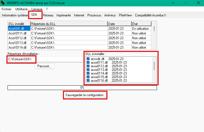Uncheck acox0116.dll in DLL list

[x=88, y=81]
